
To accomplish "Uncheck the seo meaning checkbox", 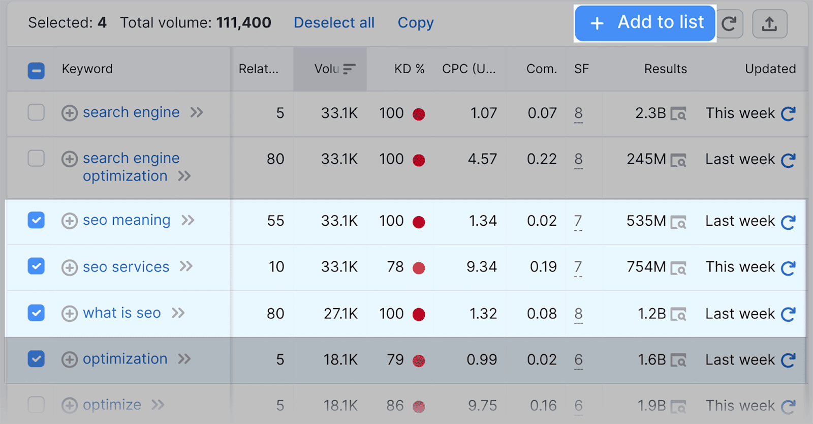I will [36, 220].
